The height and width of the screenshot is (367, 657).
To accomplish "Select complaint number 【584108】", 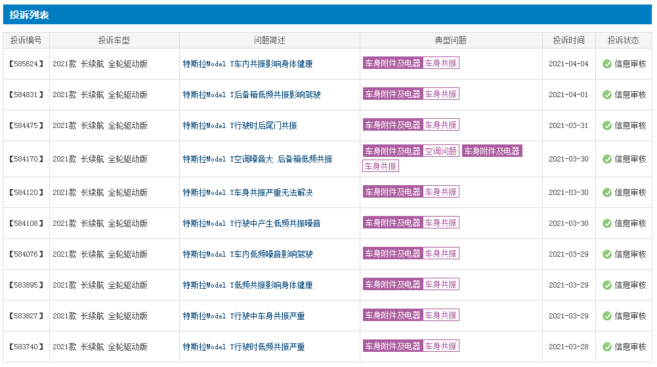I will point(26,223).
